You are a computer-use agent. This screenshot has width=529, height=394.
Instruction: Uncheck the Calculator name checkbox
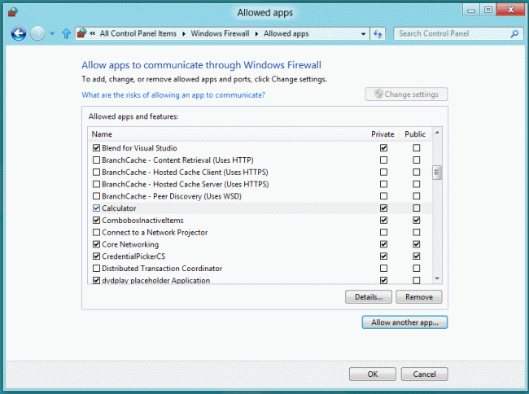(x=97, y=208)
